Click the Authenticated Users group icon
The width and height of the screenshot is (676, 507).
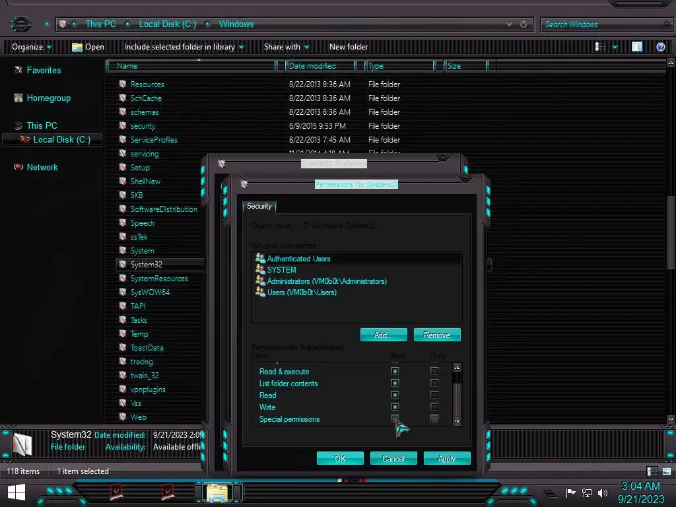pos(260,258)
